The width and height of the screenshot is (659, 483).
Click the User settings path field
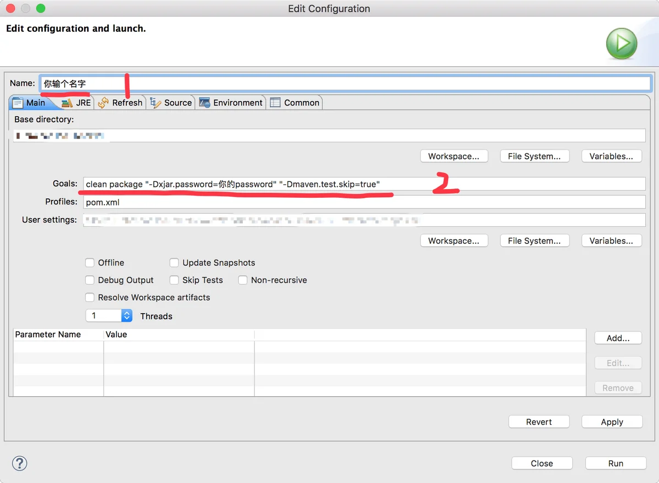[364, 220]
